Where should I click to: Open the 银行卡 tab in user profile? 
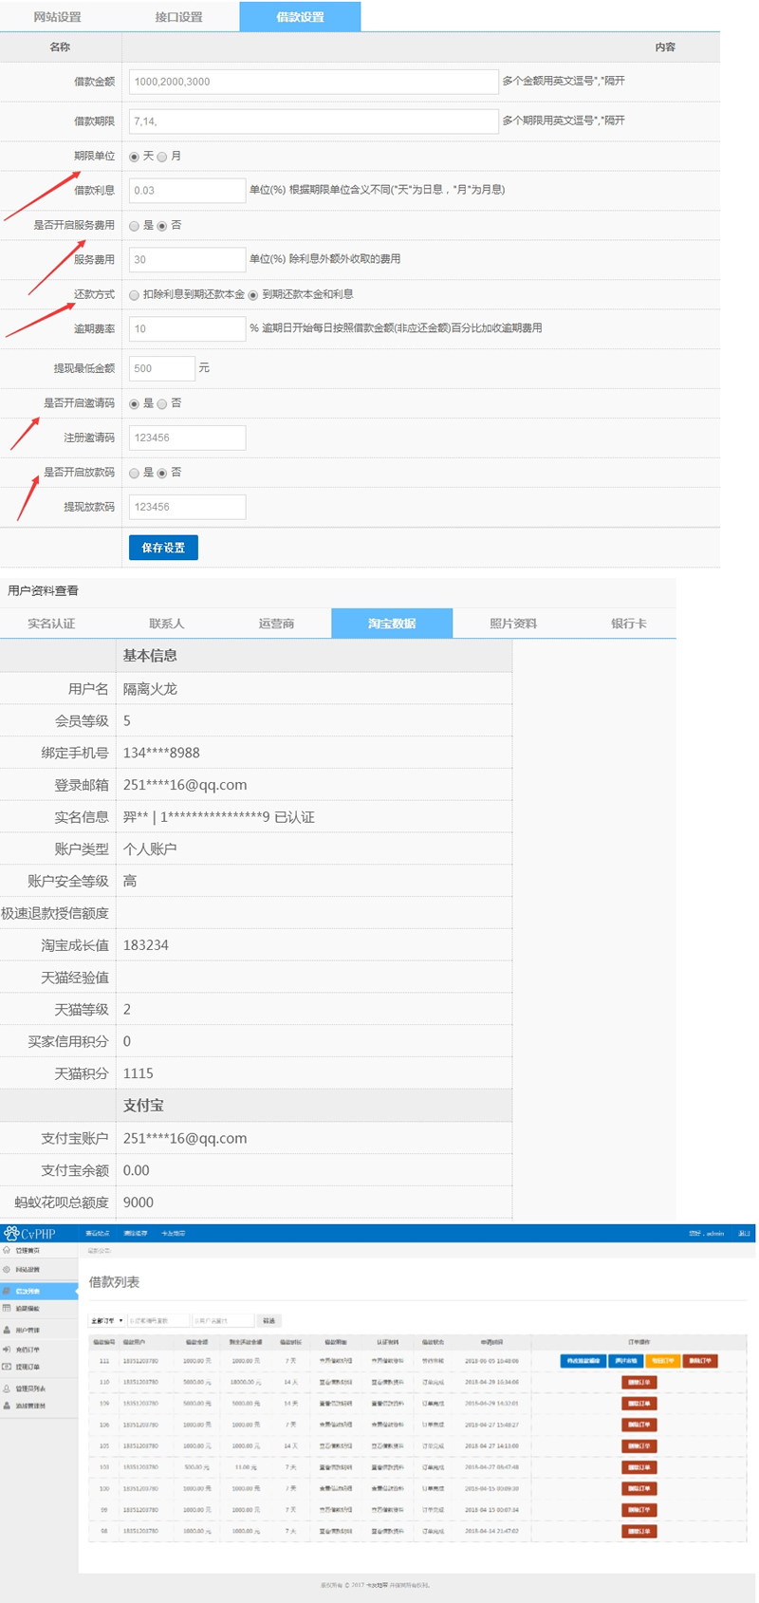click(x=628, y=624)
